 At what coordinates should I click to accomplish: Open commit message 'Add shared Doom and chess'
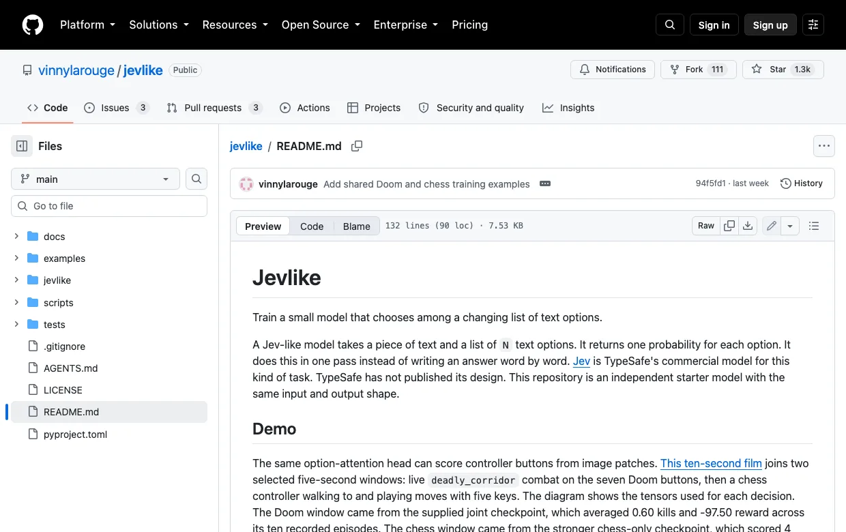(426, 183)
